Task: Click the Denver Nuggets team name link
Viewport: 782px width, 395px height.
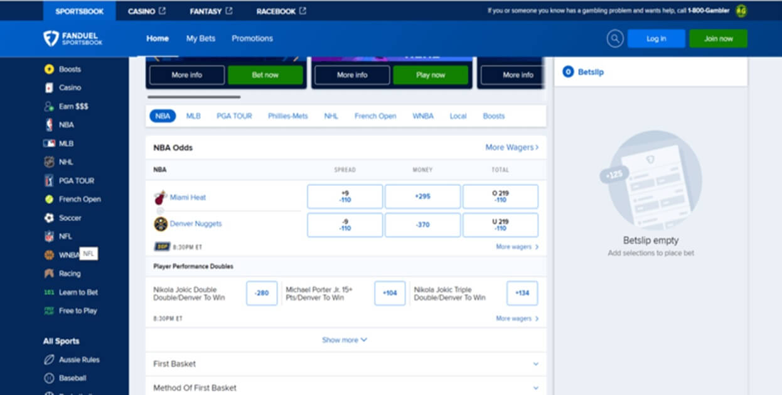Action: [x=196, y=224]
